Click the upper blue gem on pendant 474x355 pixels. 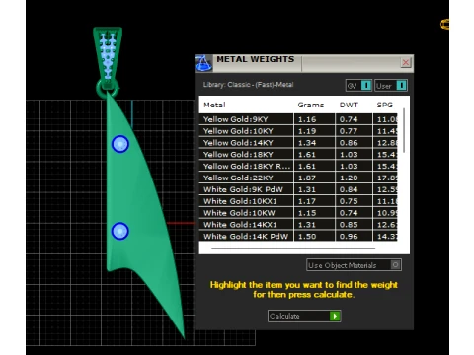120,144
